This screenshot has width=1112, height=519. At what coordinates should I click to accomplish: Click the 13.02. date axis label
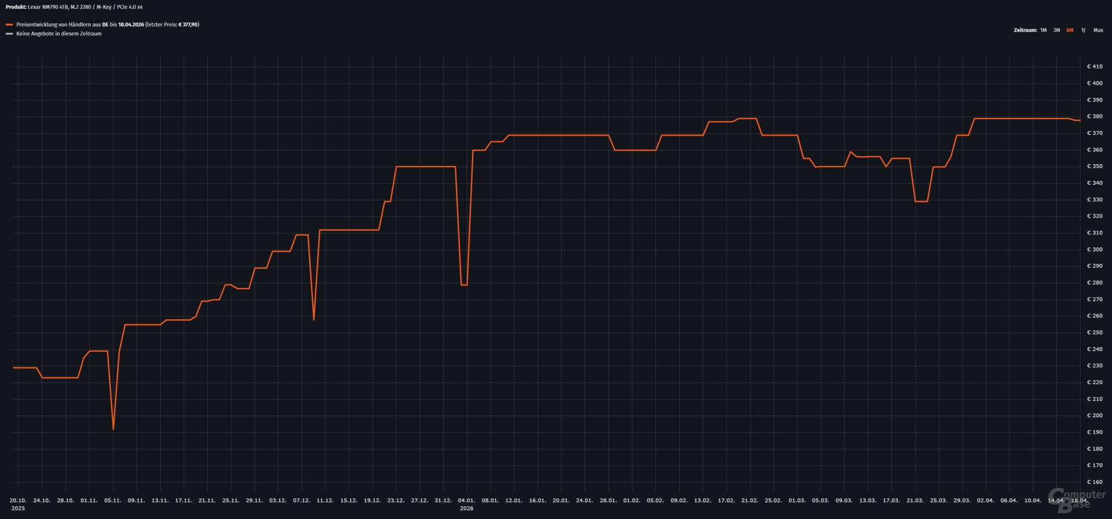coord(703,500)
